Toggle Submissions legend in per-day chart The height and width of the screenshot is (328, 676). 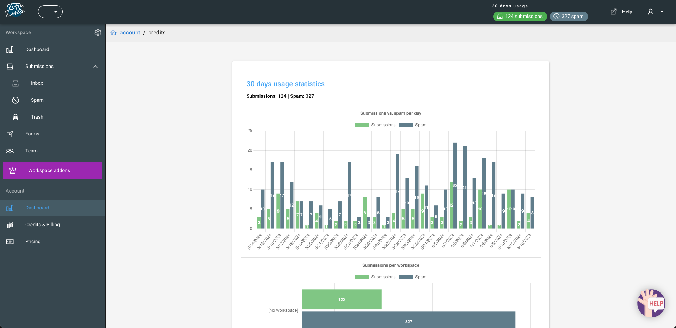pos(375,125)
